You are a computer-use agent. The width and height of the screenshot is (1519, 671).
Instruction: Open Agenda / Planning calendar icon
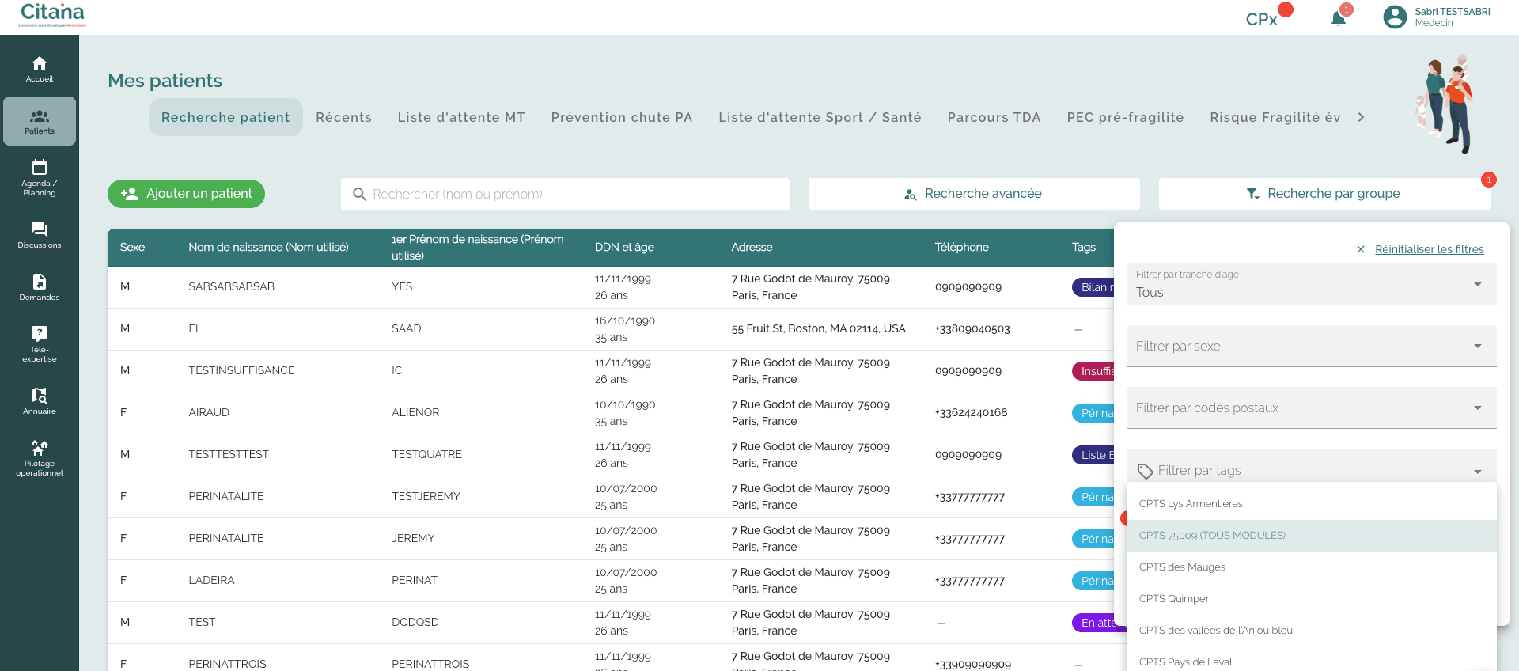click(40, 168)
